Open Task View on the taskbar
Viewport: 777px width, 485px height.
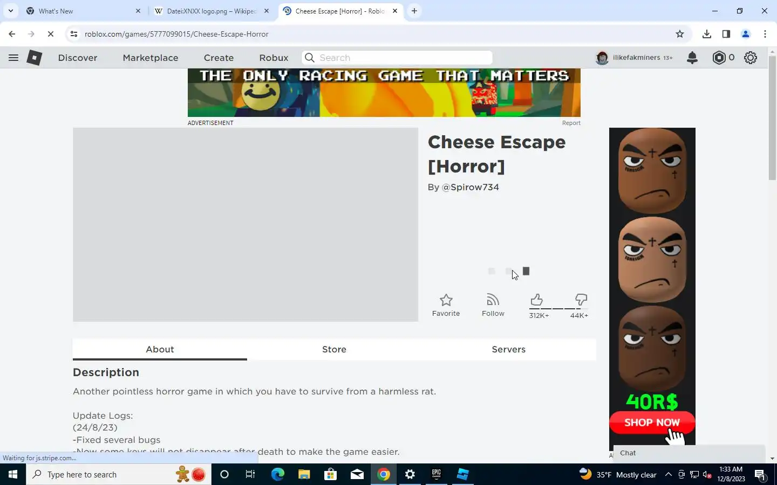tap(250, 475)
